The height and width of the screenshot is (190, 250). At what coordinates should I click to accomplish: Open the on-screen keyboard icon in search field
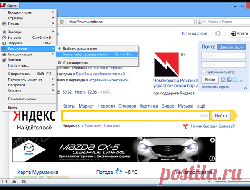click(x=204, y=116)
